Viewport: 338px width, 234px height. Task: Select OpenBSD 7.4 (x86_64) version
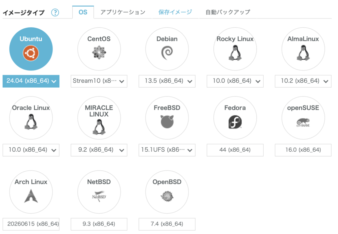(x=167, y=224)
